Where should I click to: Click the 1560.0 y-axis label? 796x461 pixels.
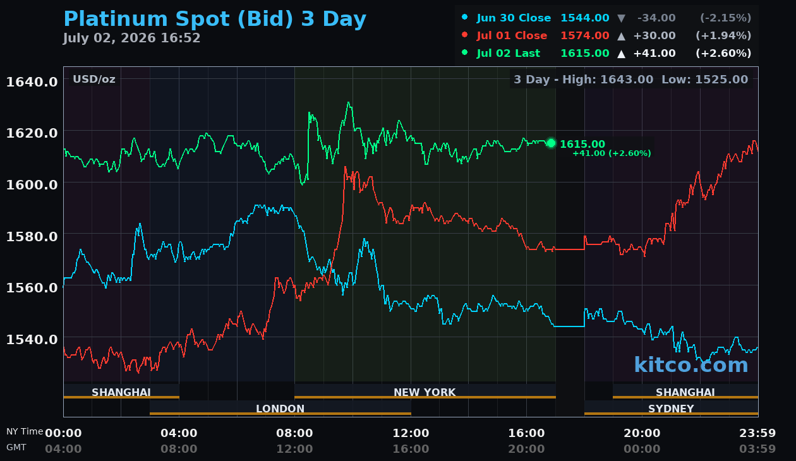(32, 288)
